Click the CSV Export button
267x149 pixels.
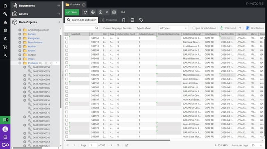coord(228,28)
